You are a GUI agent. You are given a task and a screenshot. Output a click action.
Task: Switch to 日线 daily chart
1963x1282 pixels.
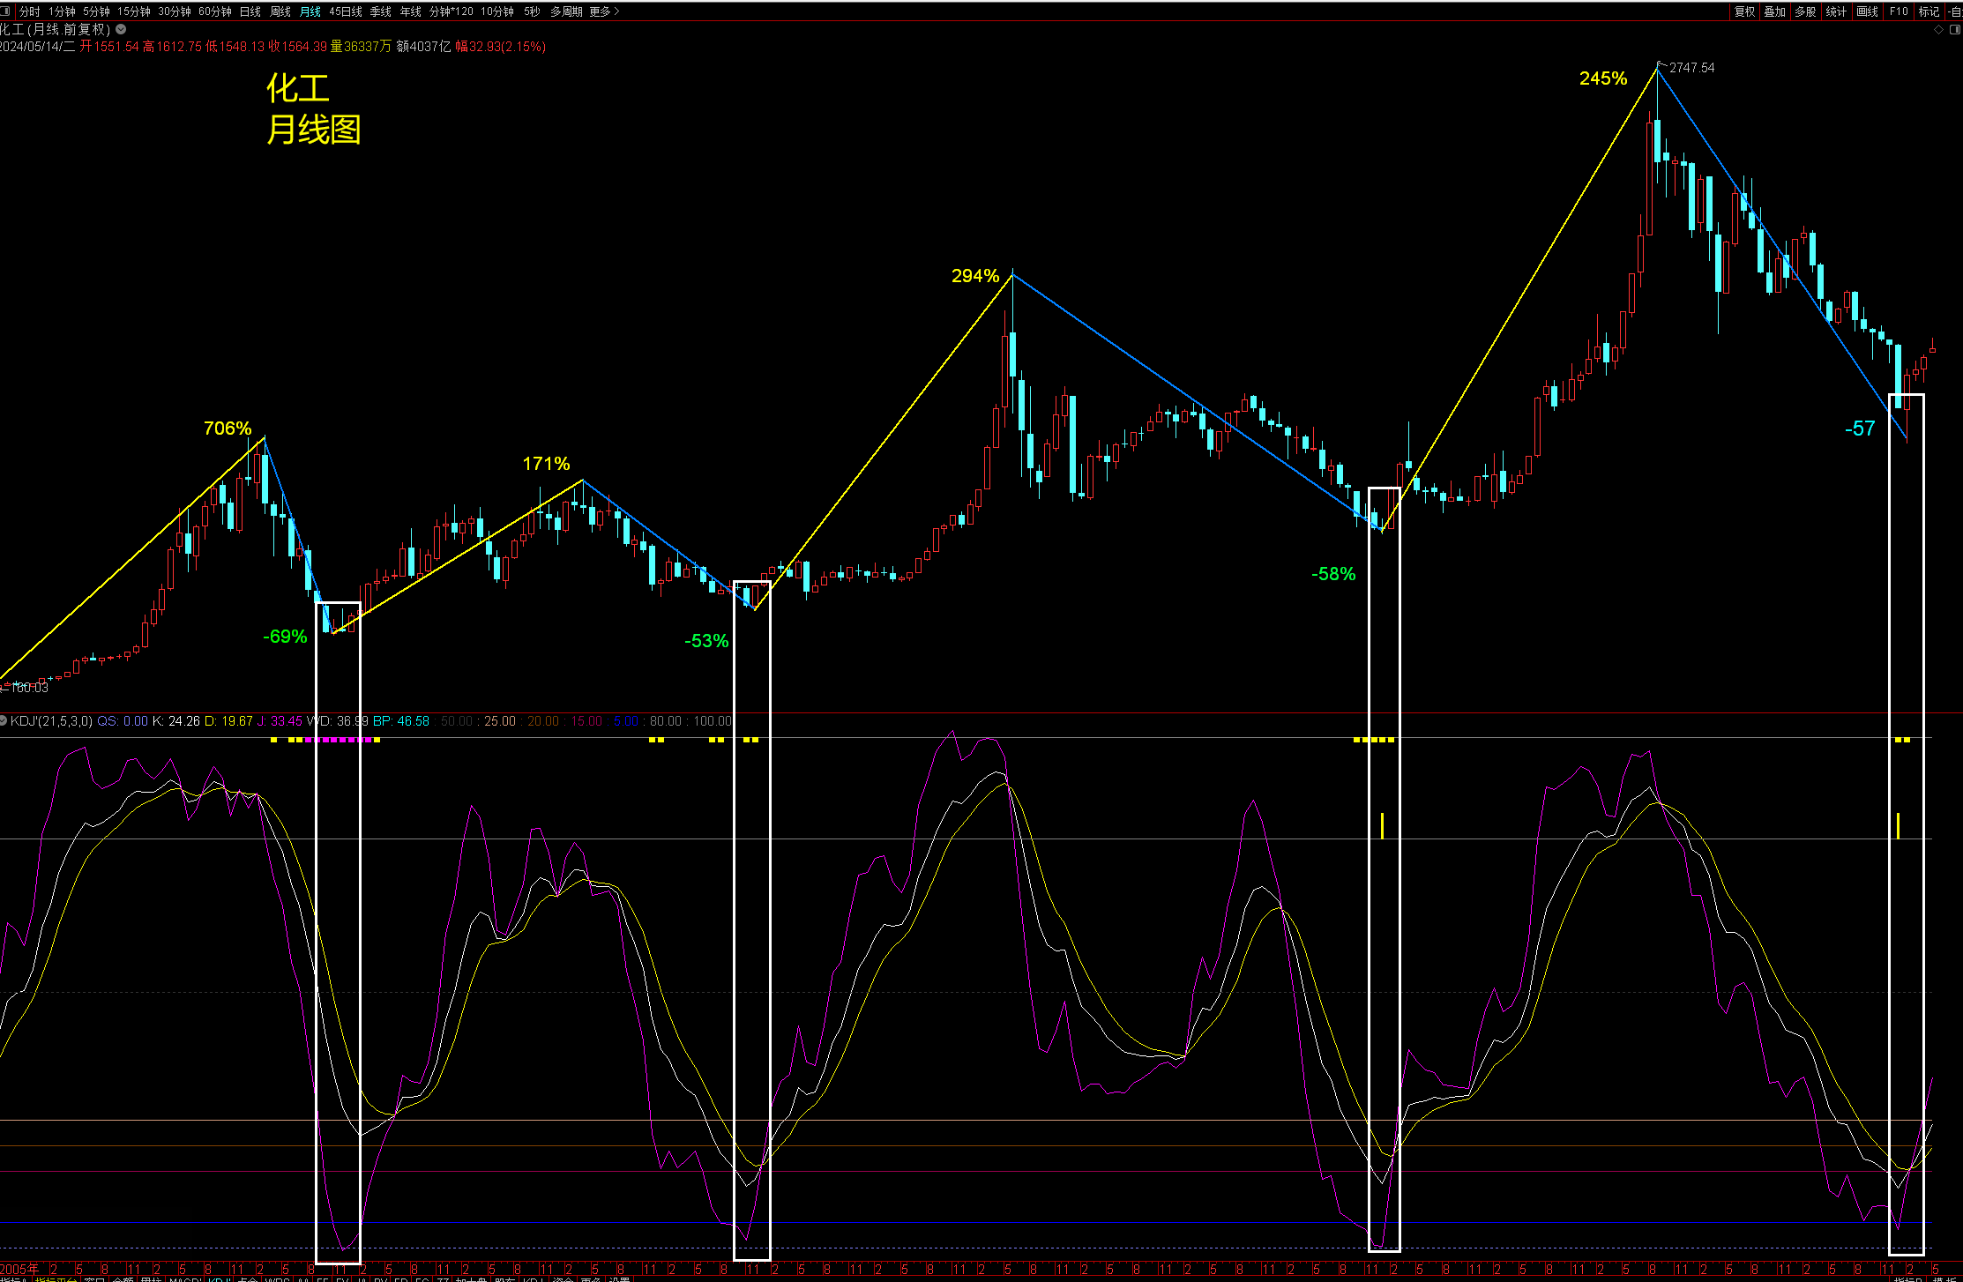(x=250, y=11)
